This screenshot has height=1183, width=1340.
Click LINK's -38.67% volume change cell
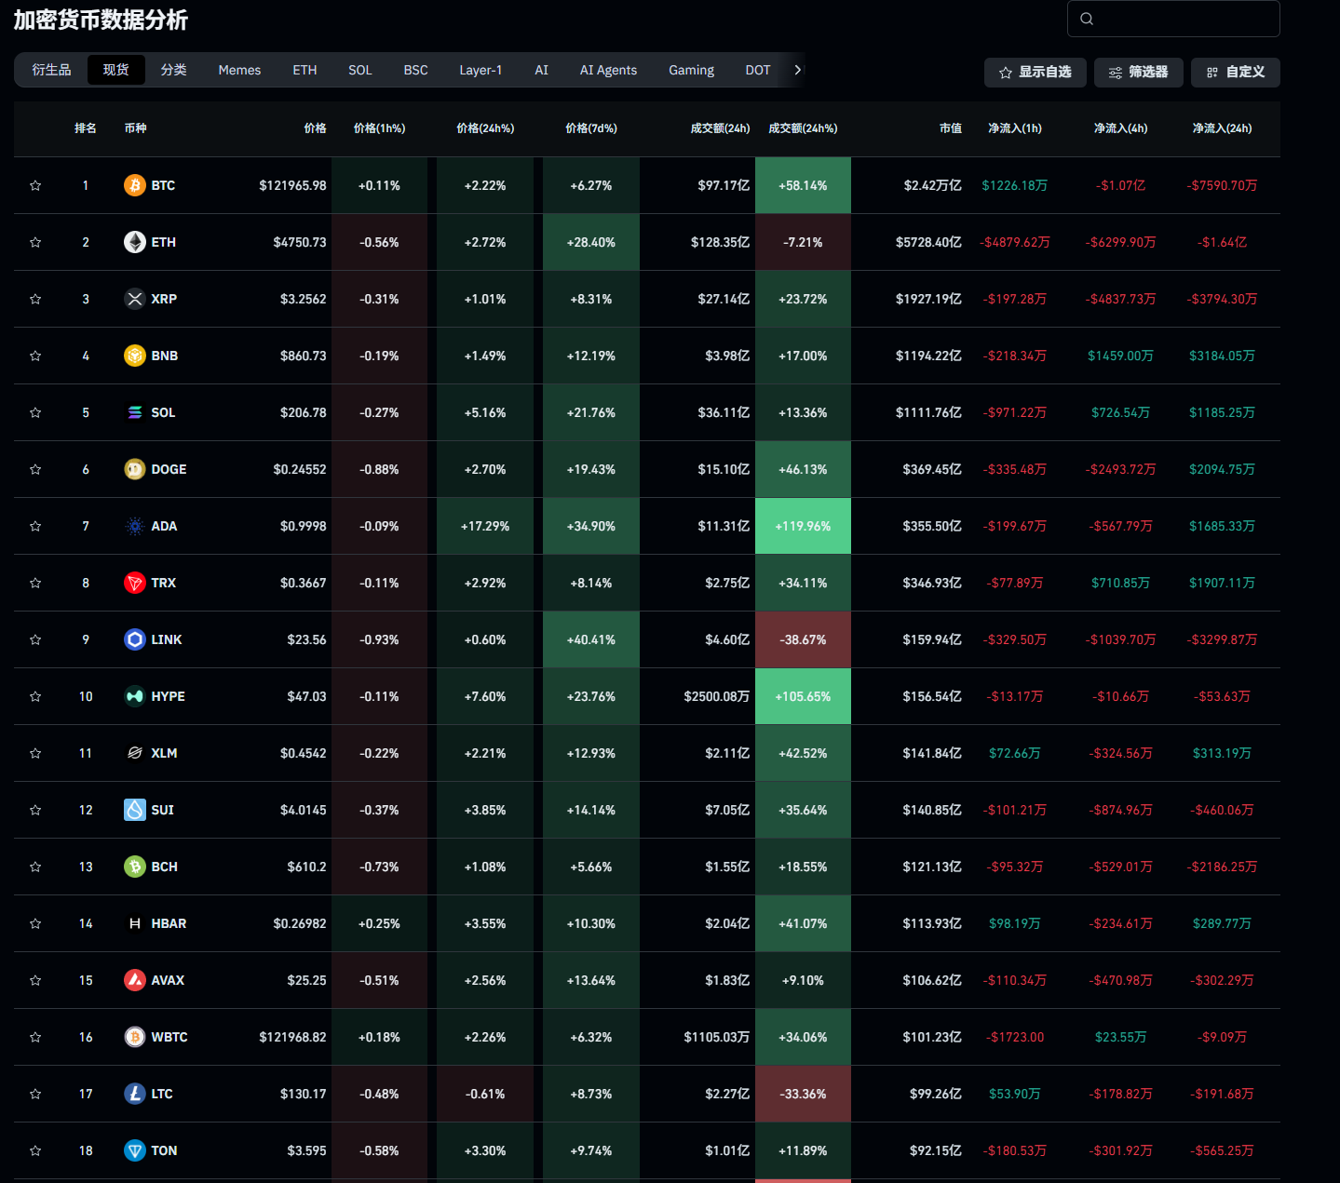(x=803, y=639)
